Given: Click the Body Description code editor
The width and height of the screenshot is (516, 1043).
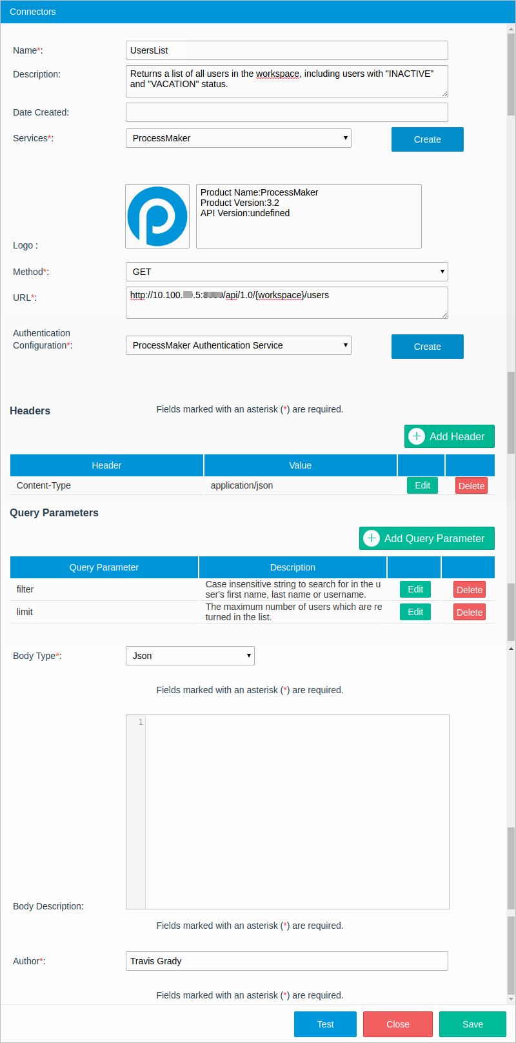Looking at the screenshot, I should click(x=297, y=811).
